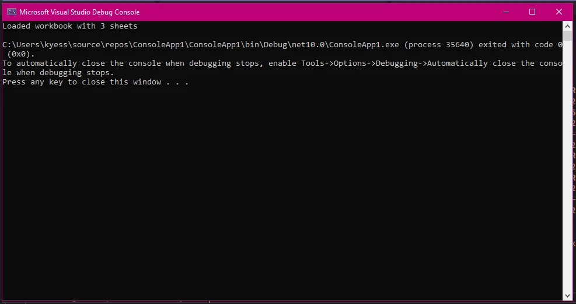576x304 pixels.
Task: Click the 'Press any key to close' message
Action: tap(95, 82)
